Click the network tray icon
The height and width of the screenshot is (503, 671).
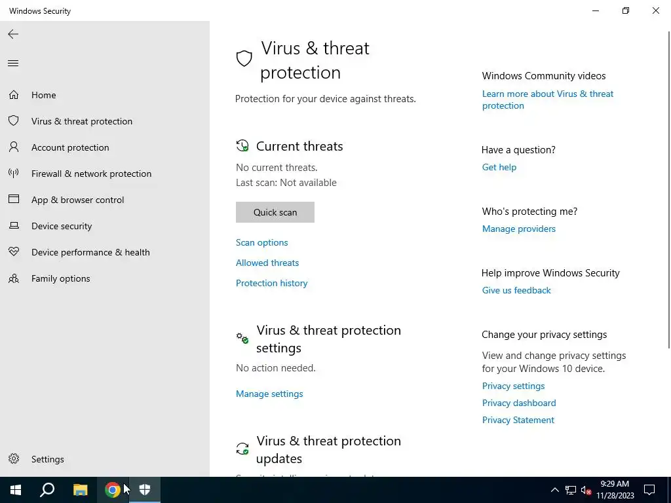click(571, 490)
